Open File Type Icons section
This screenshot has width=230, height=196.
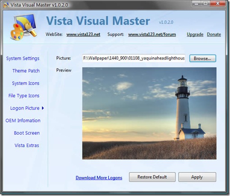click(x=24, y=96)
